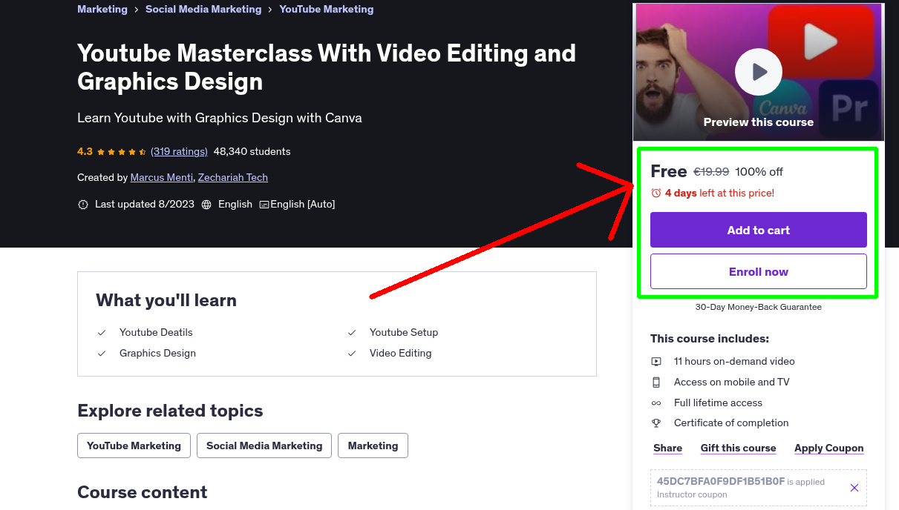Click the infinity lifetime access icon
899x510 pixels.
656,403
